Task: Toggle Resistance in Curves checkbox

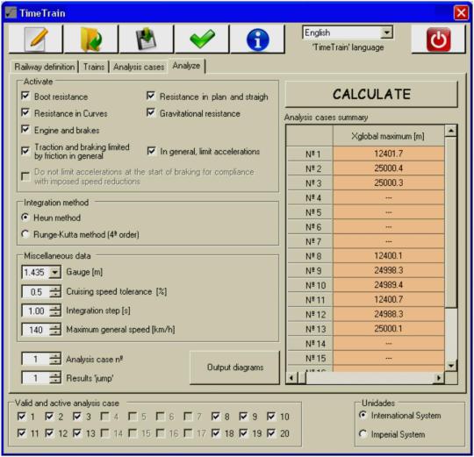Action: pyautogui.click(x=25, y=112)
